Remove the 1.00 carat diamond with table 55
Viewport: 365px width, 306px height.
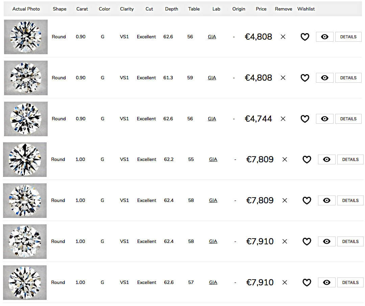285,160
